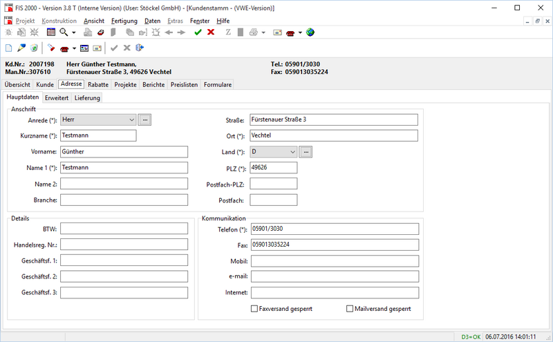Click the blank new document icon
Viewport: 553px width, 342px height.
pyautogui.click(x=9, y=48)
